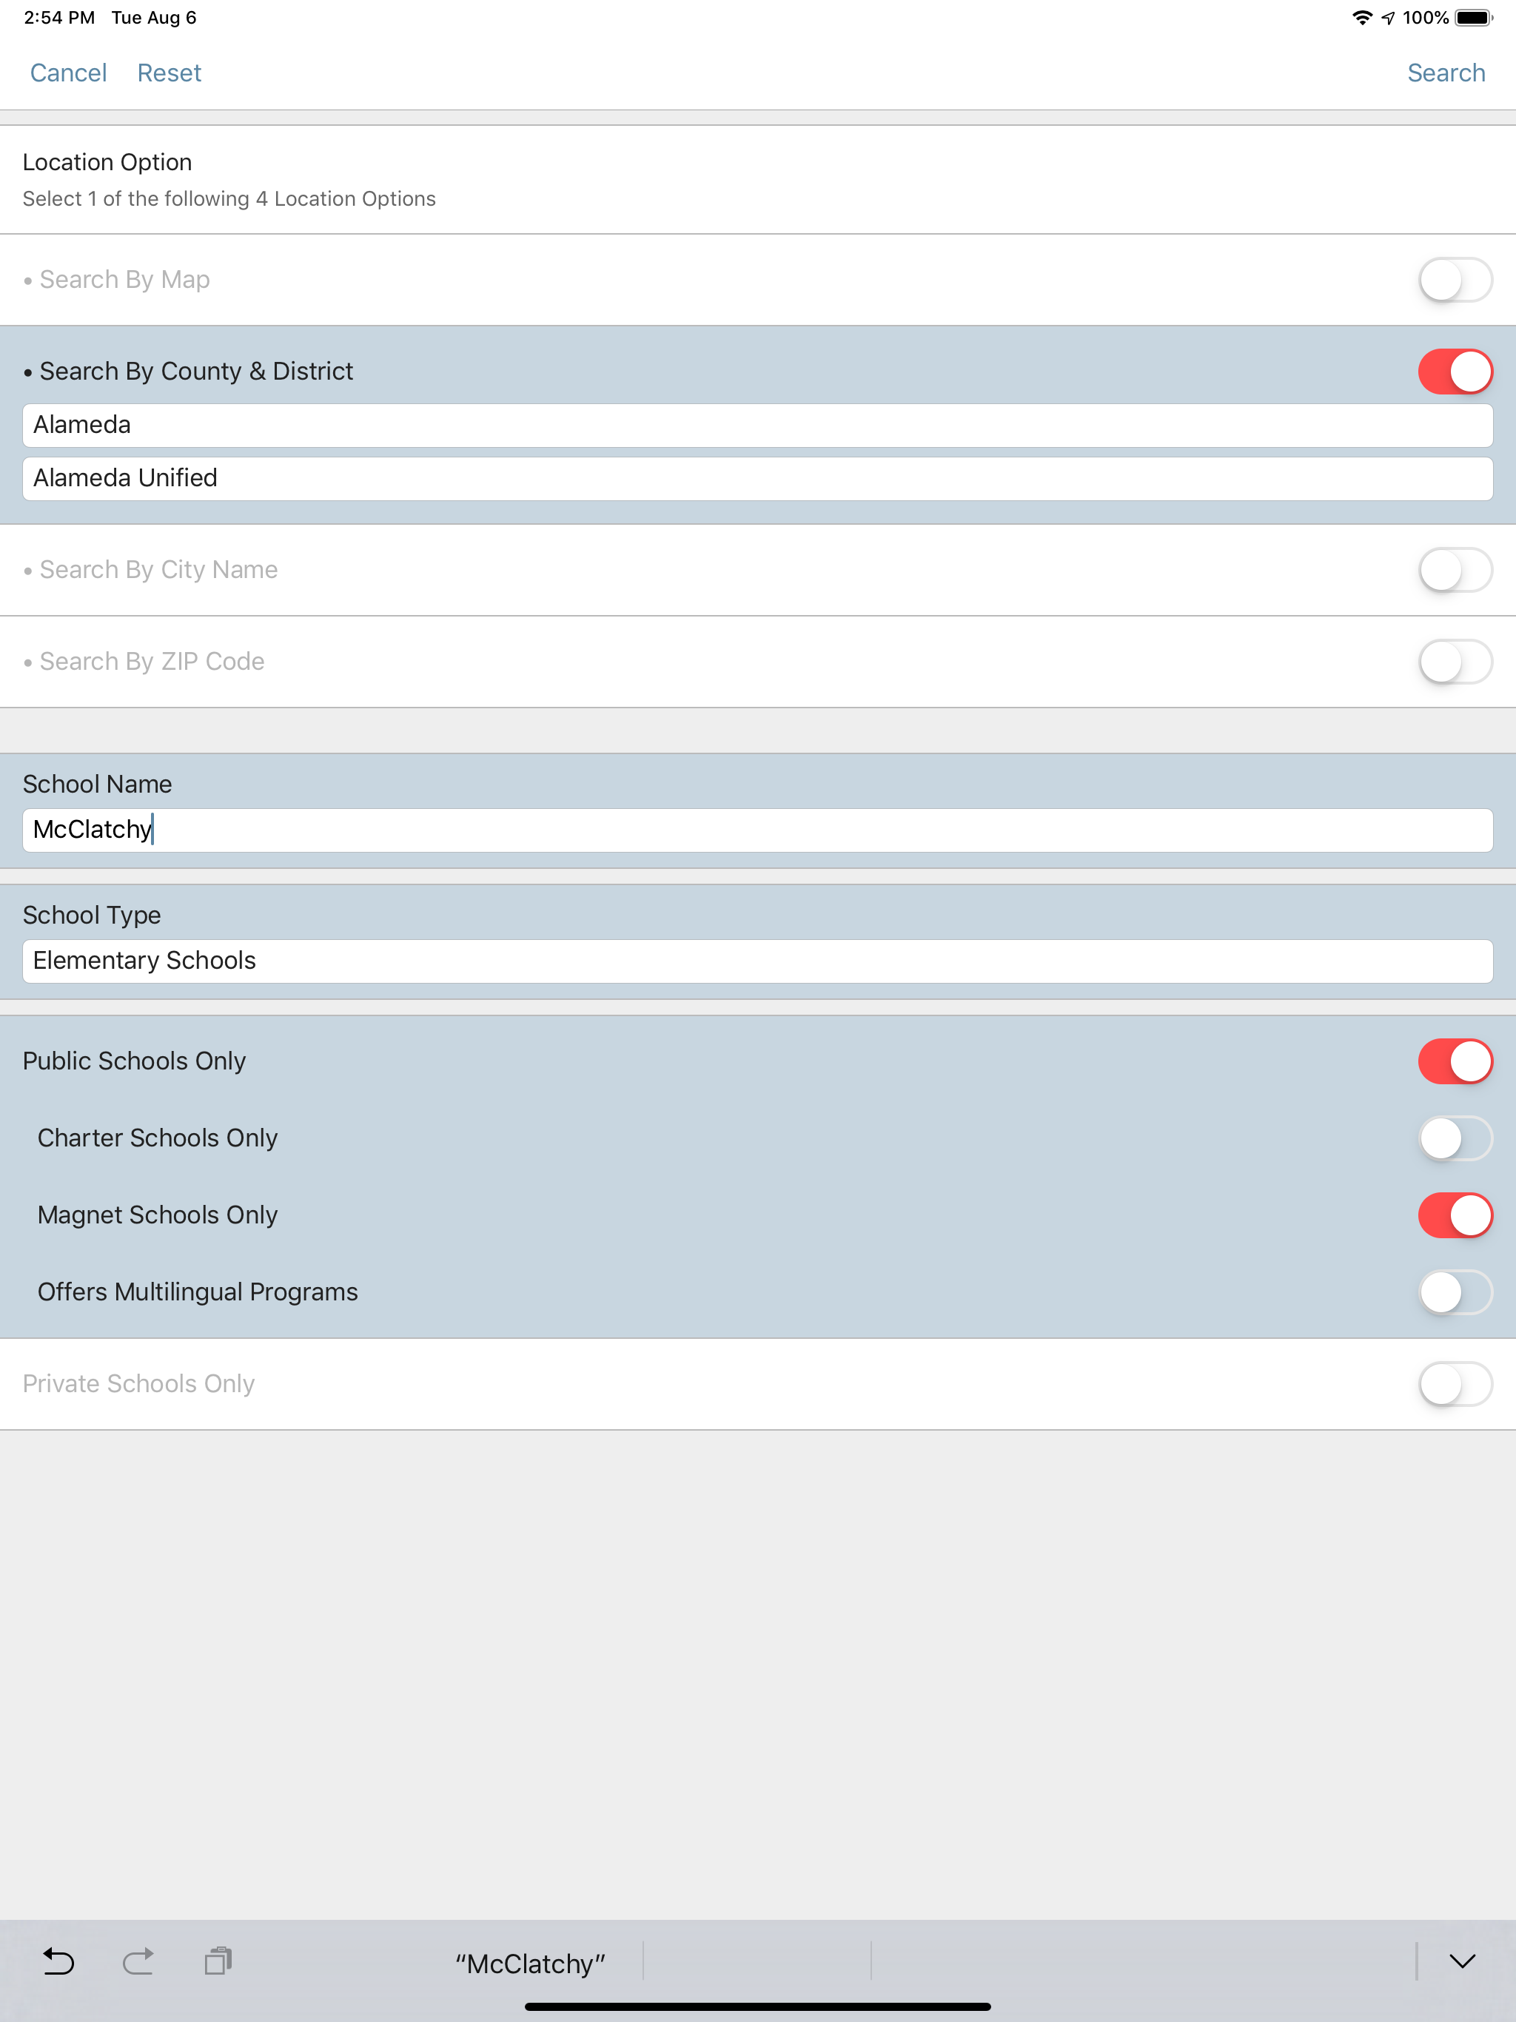Tap Cancel in the top bar
This screenshot has width=1516, height=2022.
click(x=69, y=73)
